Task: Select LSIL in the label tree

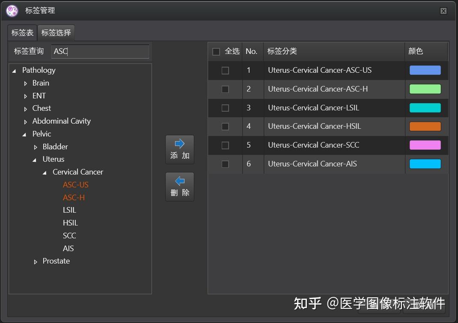Action: (x=69, y=210)
